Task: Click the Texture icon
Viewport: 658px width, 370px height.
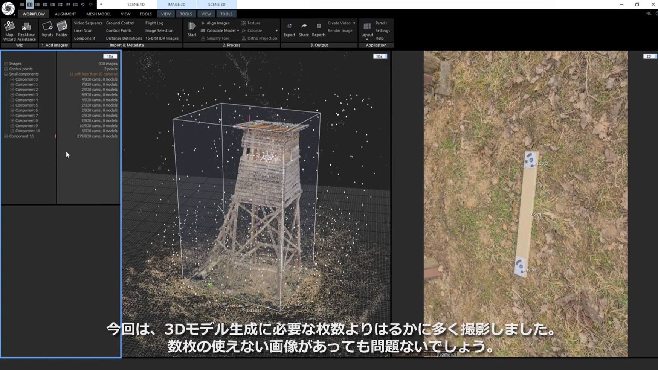Action: tap(244, 23)
